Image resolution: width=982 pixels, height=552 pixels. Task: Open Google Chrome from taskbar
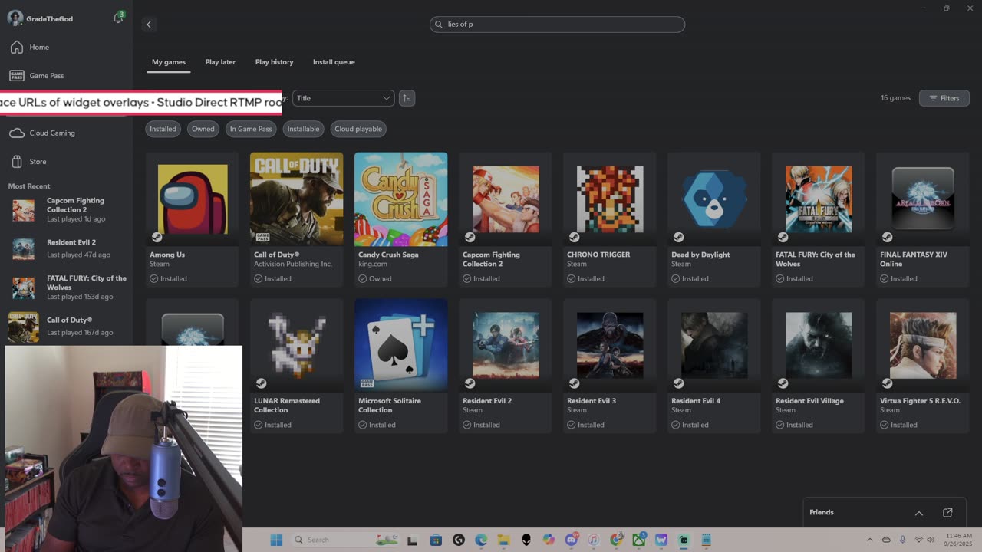(616, 540)
